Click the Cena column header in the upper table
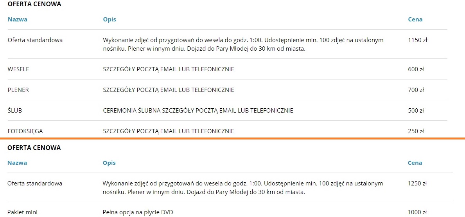Screen dimensions: 465x217 [415, 19]
